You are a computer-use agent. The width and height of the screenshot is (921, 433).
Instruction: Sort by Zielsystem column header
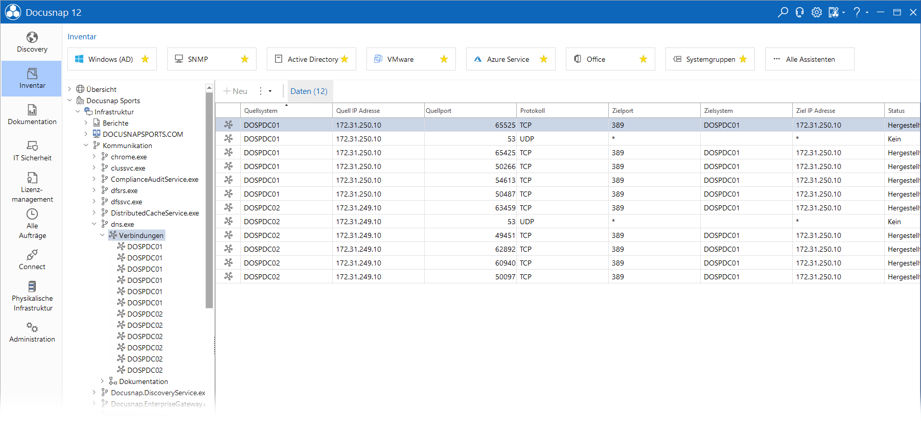coord(746,111)
